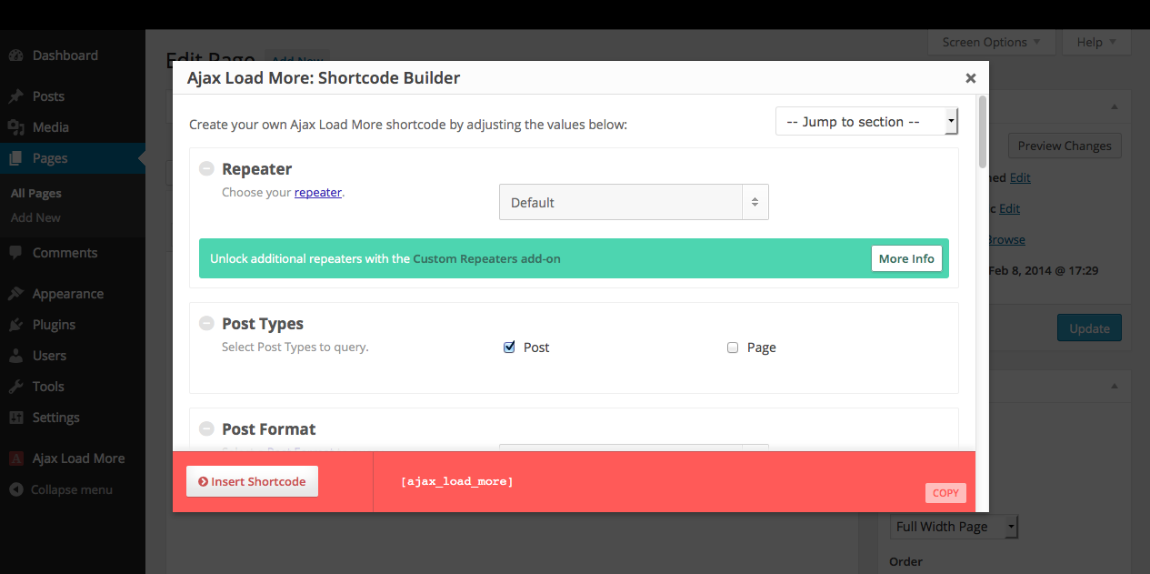Close the Shortcode Builder dialog

pyautogui.click(x=970, y=78)
